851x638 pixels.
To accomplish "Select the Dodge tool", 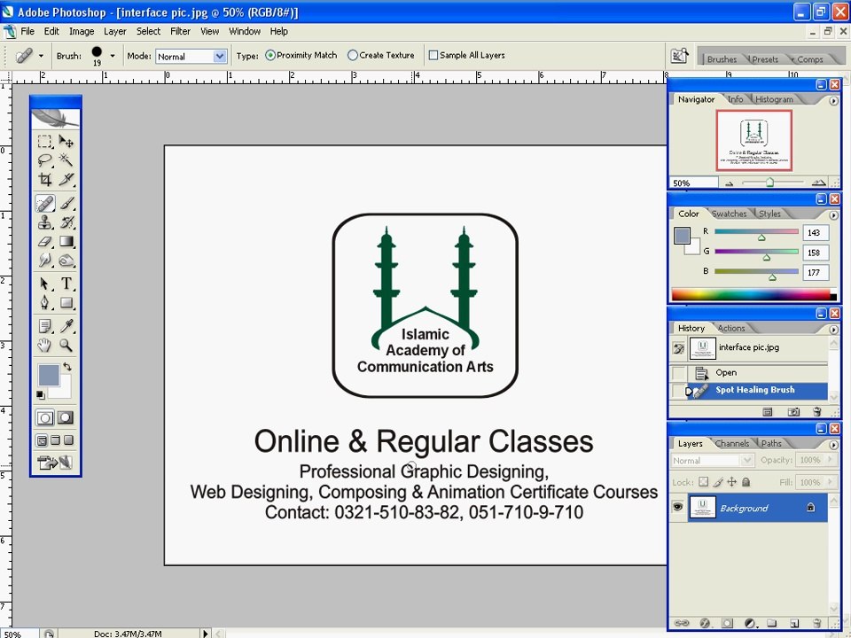I will [66, 261].
